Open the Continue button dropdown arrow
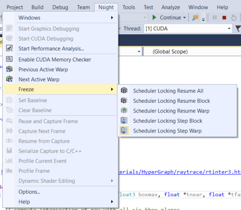 (x=184, y=18)
